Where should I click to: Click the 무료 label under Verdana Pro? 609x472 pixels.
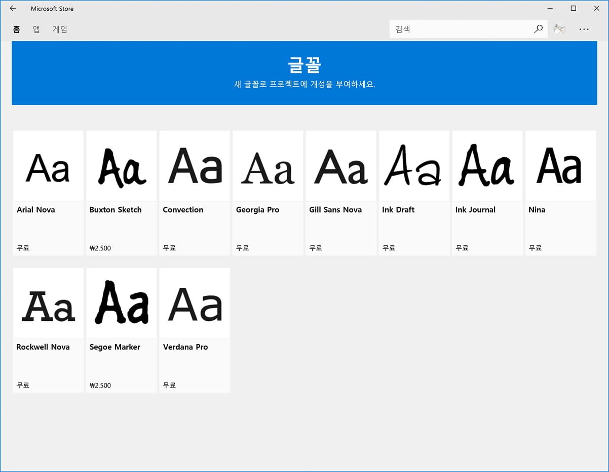point(169,385)
